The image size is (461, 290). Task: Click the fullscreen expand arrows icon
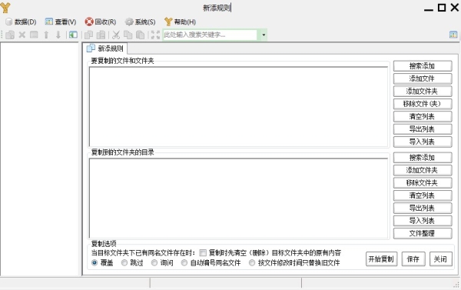point(155,35)
